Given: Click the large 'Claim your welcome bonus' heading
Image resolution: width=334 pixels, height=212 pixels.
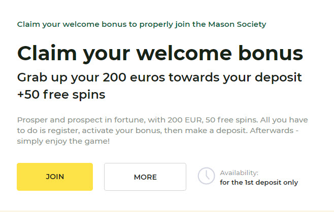Looking at the screenshot, I should 160,53.
